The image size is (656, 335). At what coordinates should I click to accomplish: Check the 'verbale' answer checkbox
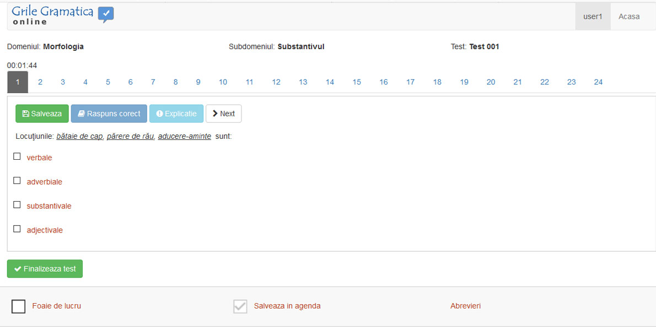(x=17, y=156)
